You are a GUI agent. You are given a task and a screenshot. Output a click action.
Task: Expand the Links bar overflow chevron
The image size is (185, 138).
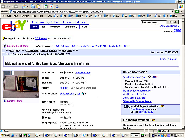tap(183, 15)
